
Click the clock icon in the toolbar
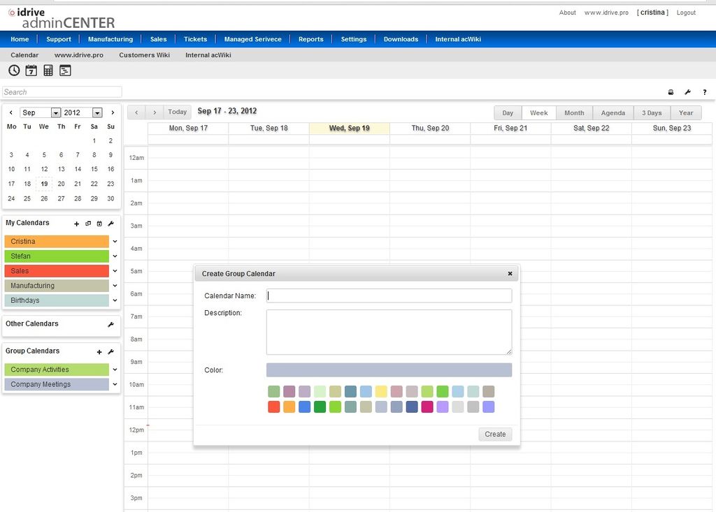click(x=14, y=70)
